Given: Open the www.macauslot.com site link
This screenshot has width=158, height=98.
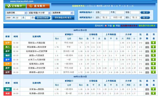Looking at the screenshot, I should click(22, 1).
